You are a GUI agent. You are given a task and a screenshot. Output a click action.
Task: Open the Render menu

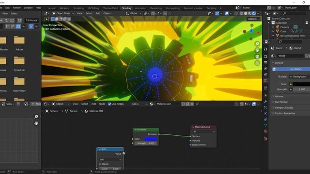16,8
